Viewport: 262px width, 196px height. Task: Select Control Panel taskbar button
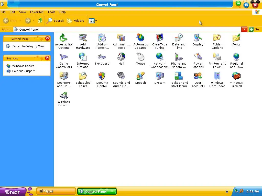coord(97,191)
